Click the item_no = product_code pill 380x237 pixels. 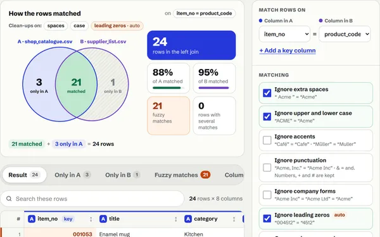click(205, 13)
